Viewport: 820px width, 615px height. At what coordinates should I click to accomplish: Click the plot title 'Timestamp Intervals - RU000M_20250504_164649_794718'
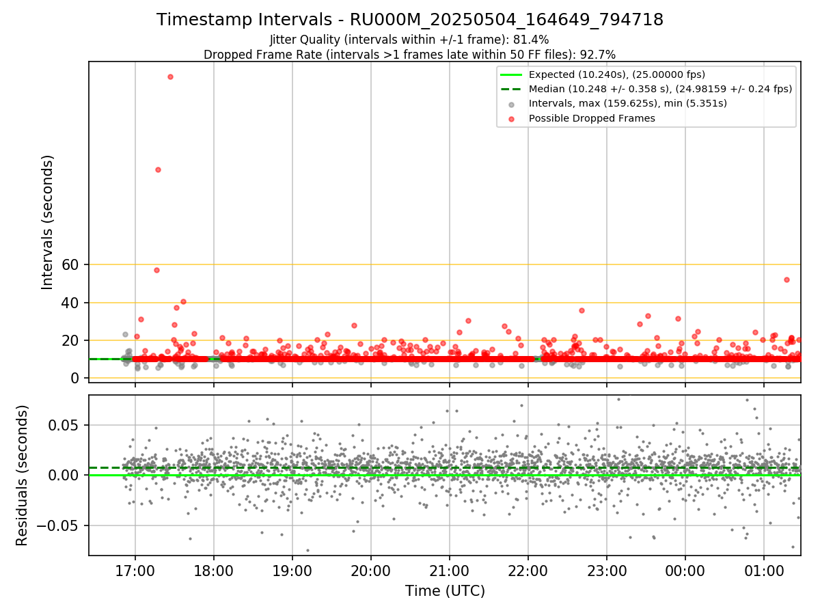pyautogui.click(x=410, y=20)
